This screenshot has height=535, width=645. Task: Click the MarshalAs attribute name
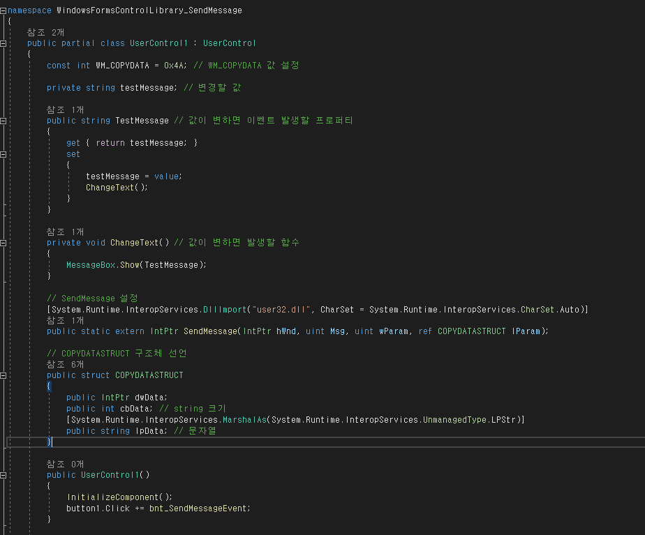tap(244, 419)
